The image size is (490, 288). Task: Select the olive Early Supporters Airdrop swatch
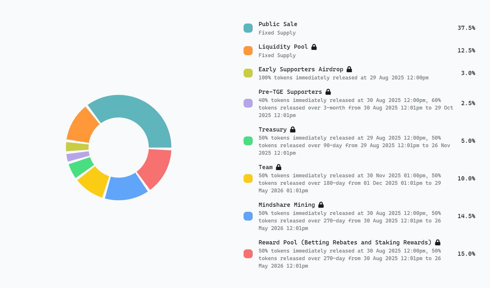pos(248,73)
